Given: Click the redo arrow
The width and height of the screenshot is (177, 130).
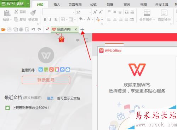Looking at the screenshot, I should [x=39, y=29].
